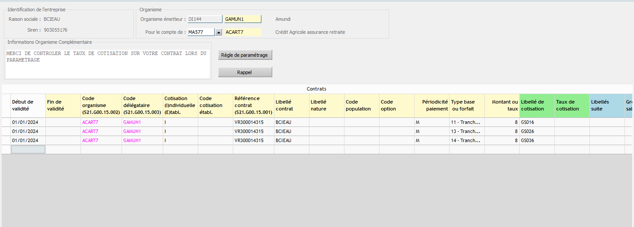Click the empty Début de validité cell in new row
This screenshot has height=227, width=634.
[x=28, y=149]
